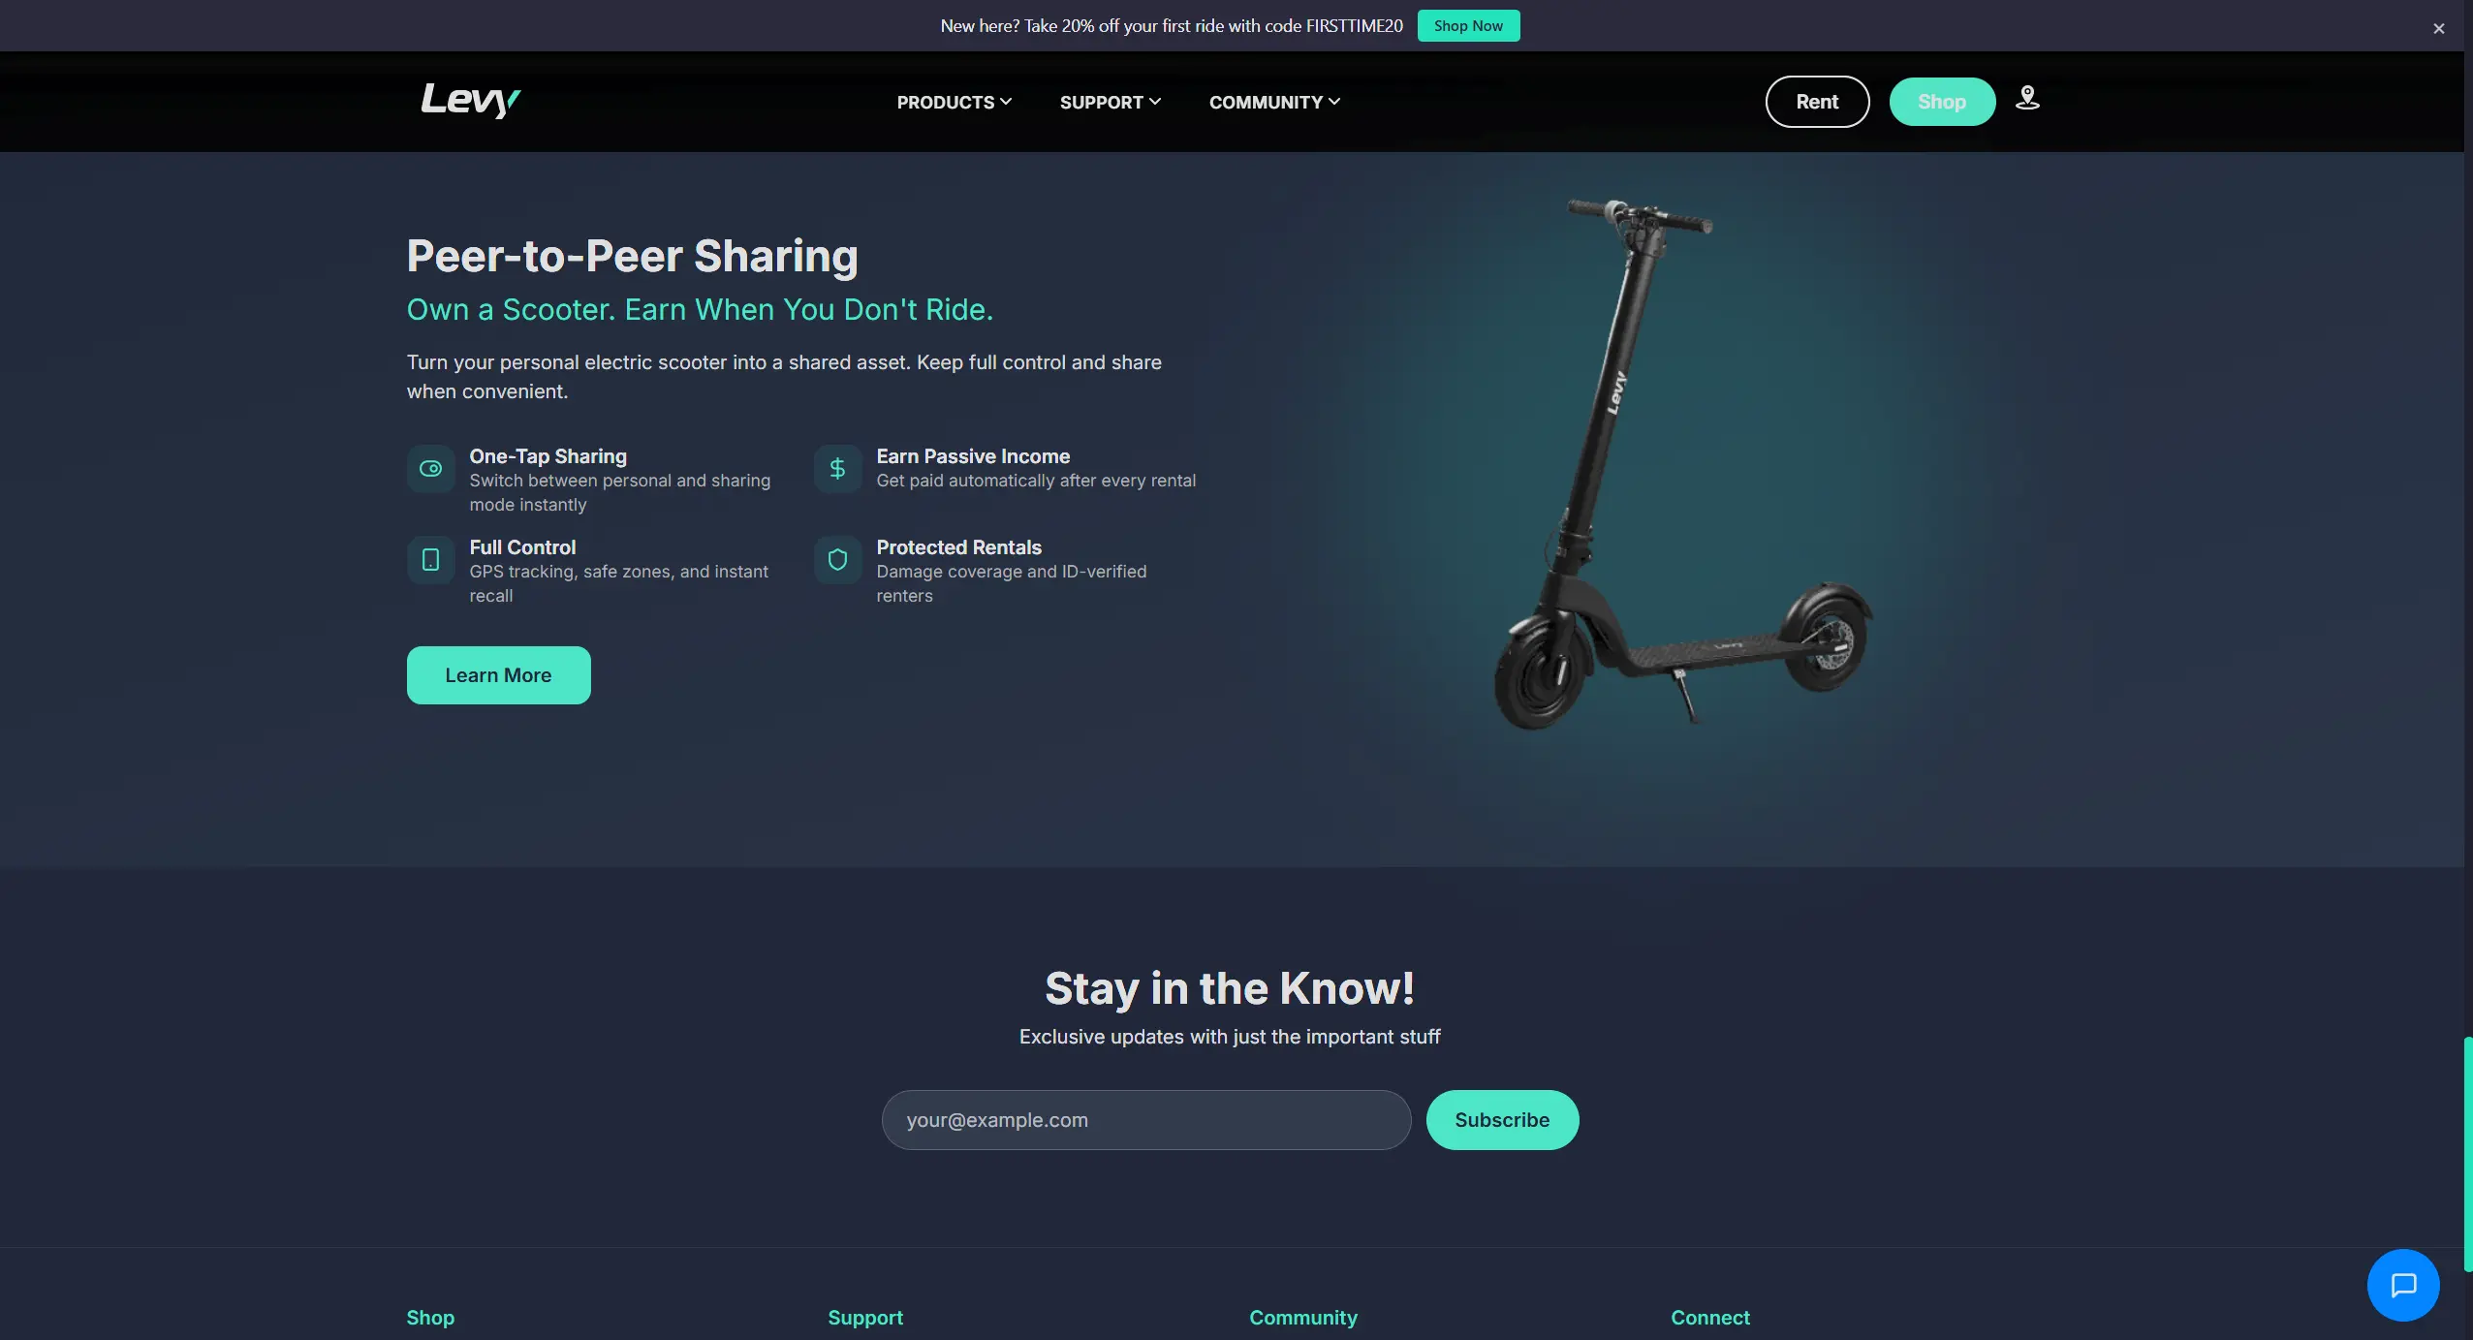This screenshot has width=2473, height=1340.
Task: Expand the Products dropdown menu
Action: pyautogui.click(x=955, y=102)
